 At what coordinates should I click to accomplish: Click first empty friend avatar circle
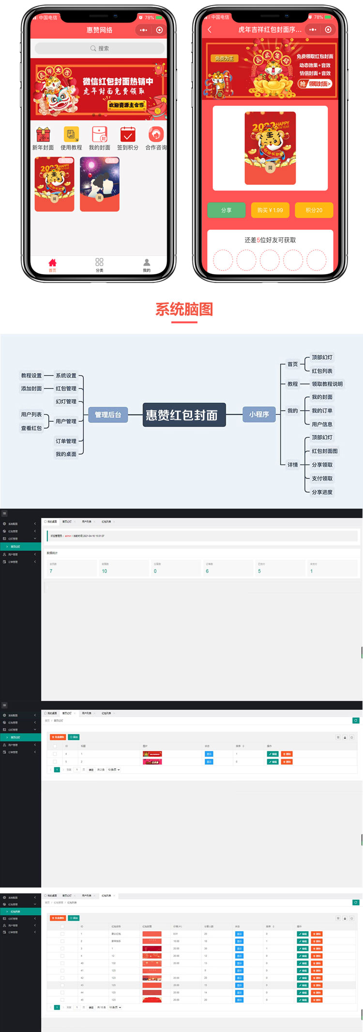[x=223, y=260]
